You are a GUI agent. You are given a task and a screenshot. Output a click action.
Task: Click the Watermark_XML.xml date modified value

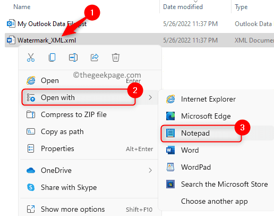coord(190,40)
